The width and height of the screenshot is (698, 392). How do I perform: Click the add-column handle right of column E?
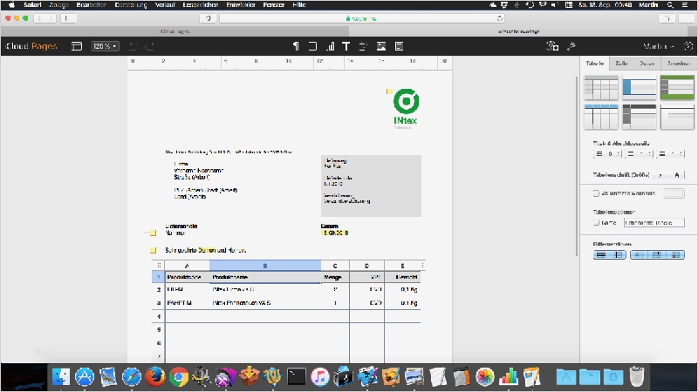(422, 266)
